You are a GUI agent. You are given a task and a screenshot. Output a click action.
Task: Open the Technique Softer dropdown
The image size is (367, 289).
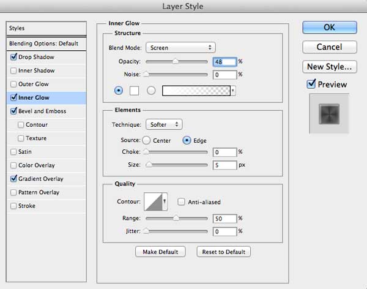pyautogui.click(x=164, y=124)
